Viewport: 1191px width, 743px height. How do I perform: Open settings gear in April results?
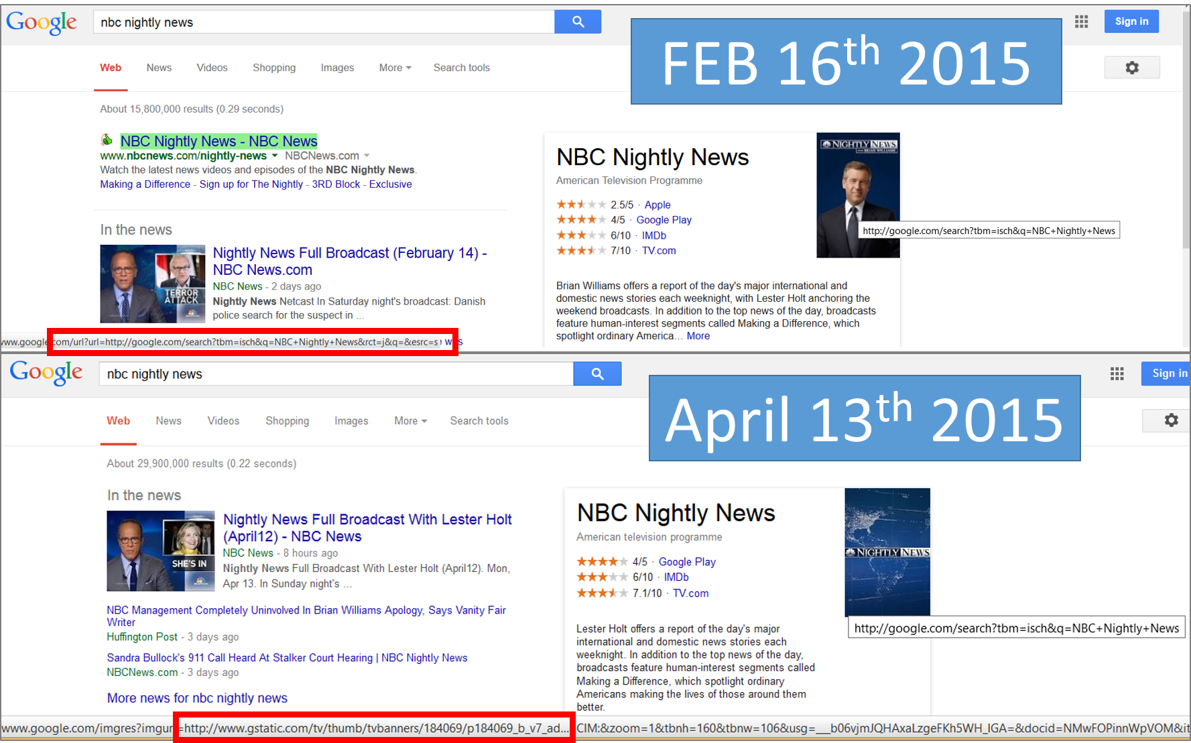point(1171,420)
